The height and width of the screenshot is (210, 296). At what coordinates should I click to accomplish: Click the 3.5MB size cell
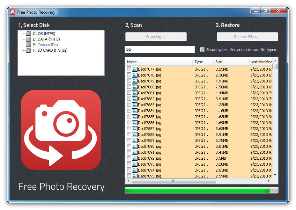(x=221, y=158)
